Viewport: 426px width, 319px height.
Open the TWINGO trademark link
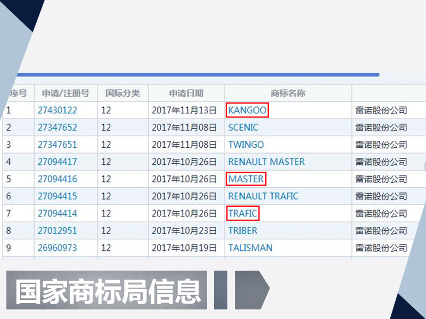point(246,145)
